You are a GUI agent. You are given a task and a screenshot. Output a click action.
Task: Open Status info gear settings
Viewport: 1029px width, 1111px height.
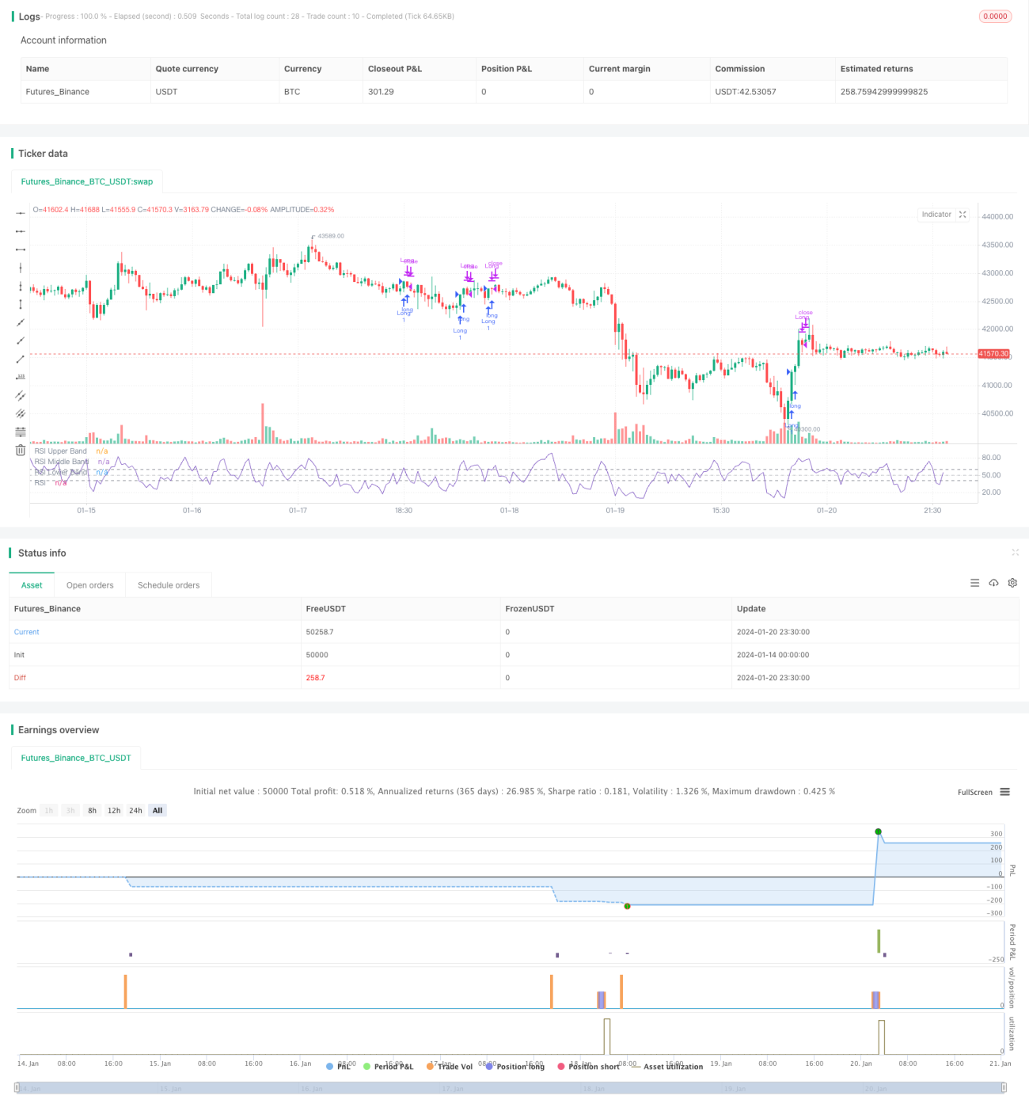[1012, 583]
